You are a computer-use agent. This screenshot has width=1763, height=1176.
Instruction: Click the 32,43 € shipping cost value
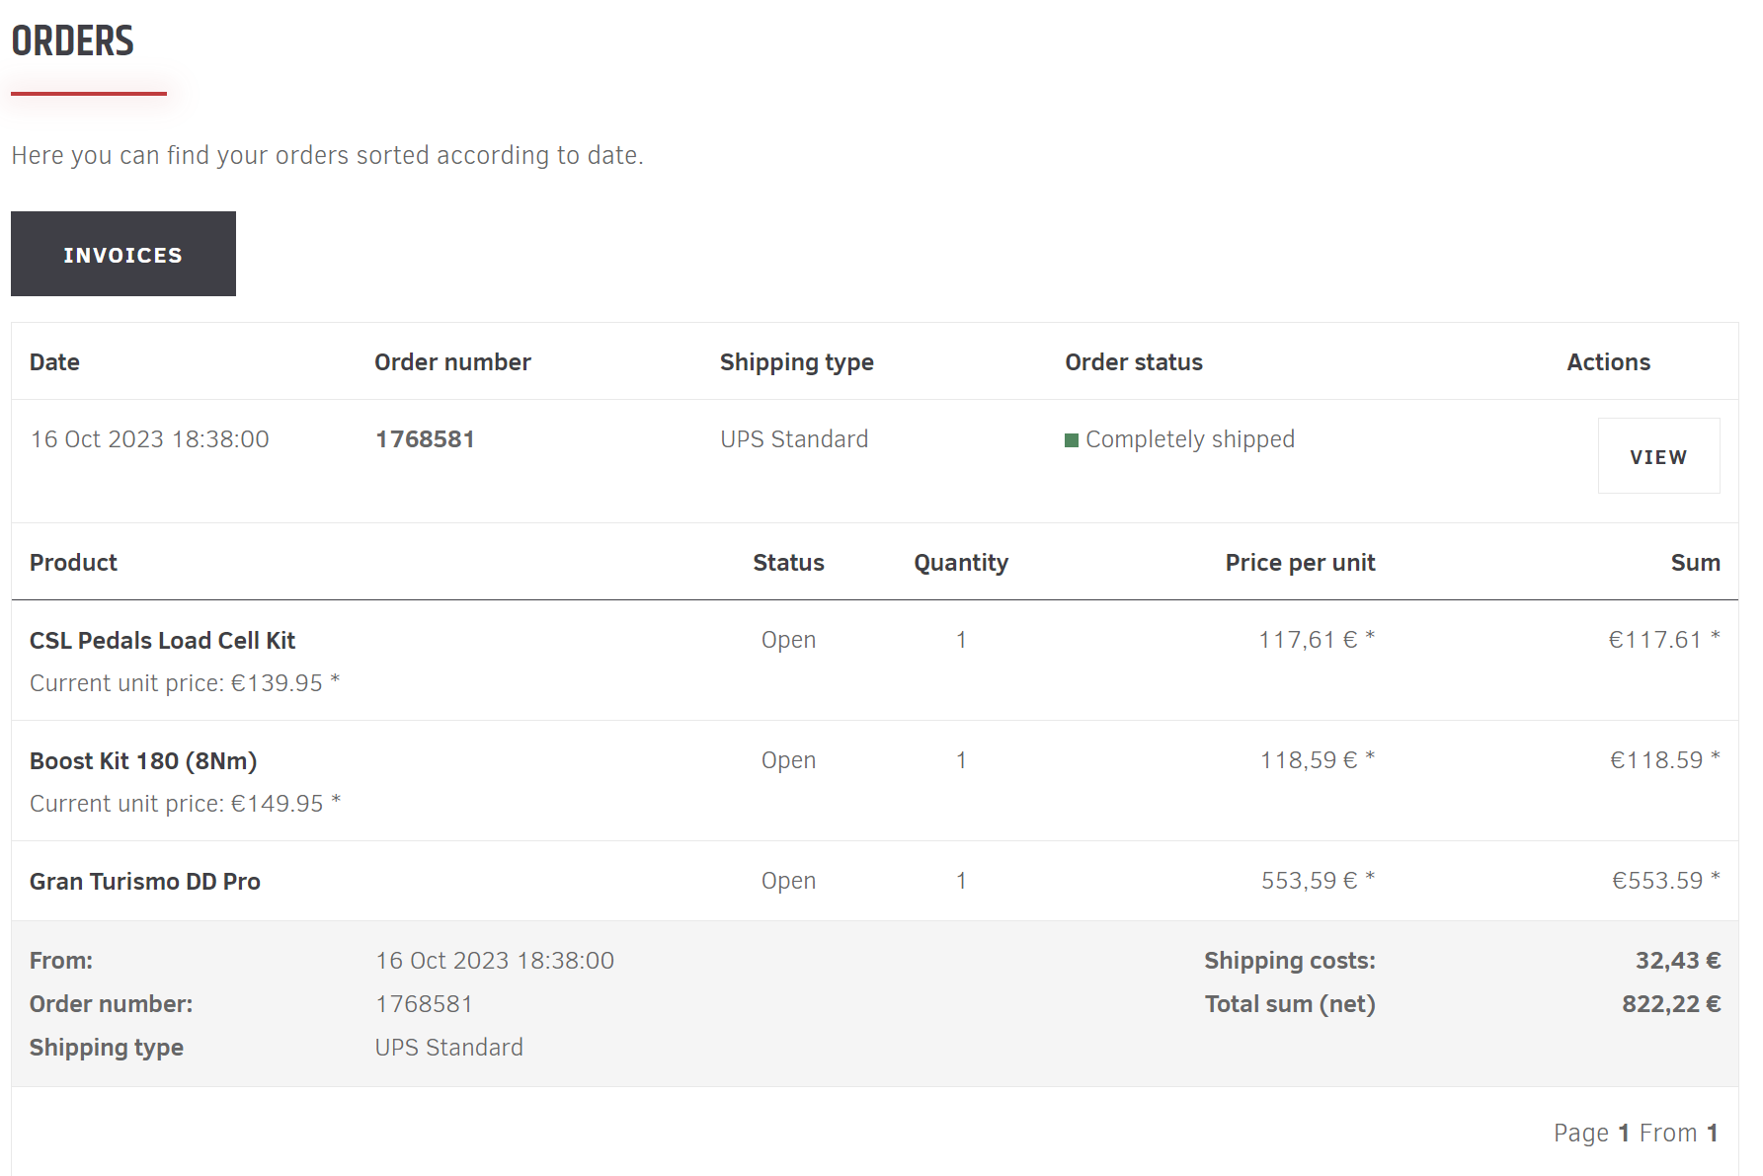pyautogui.click(x=1678, y=961)
